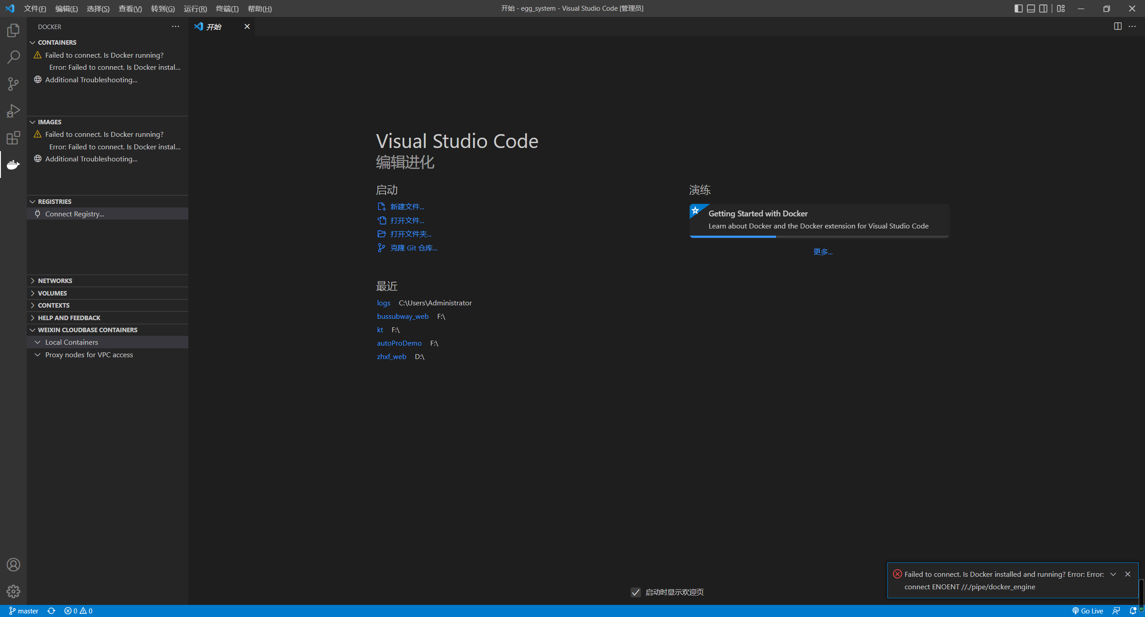The width and height of the screenshot is (1145, 617).
Task: Open the Explorer view in activity bar
Action: point(13,30)
